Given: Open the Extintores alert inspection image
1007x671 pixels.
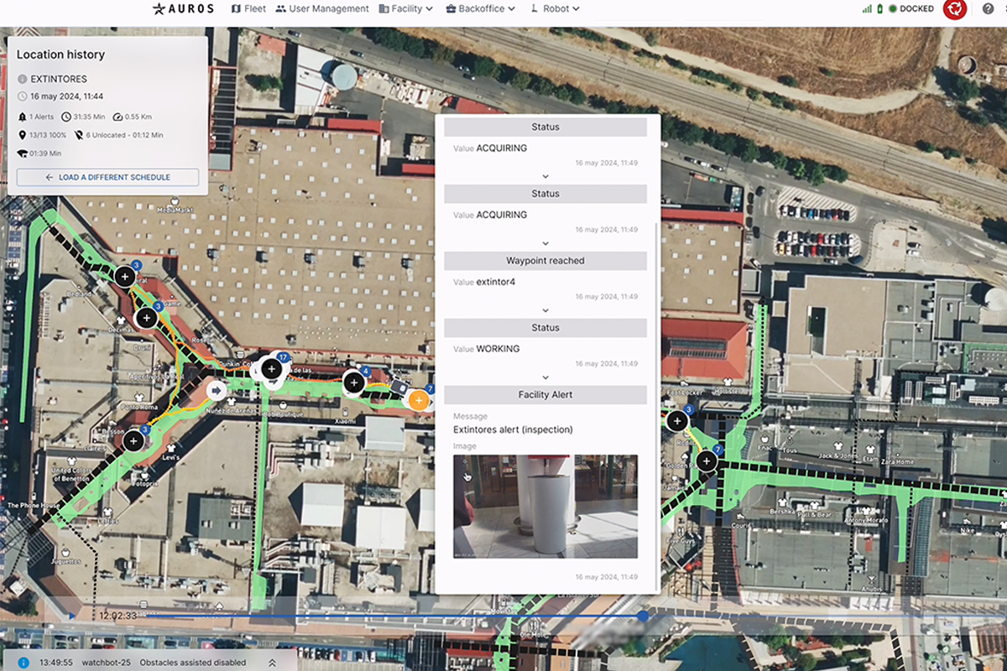Looking at the screenshot, I should [x=545, y=506].
